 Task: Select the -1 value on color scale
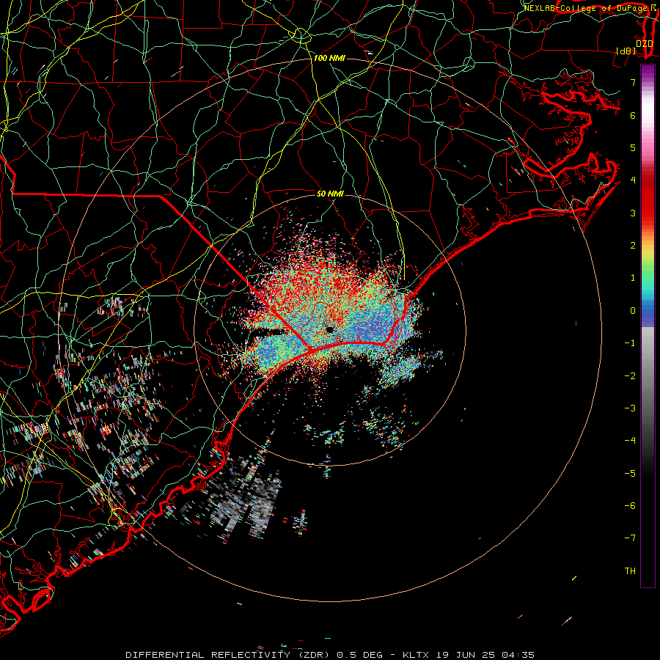[x=630, y=343]
